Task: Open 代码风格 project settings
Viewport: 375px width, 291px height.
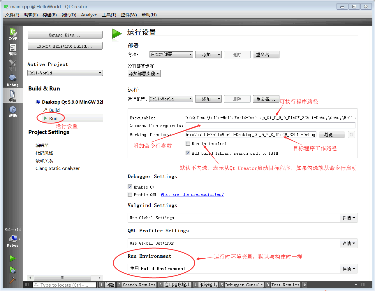Action: tap(44, 153)
